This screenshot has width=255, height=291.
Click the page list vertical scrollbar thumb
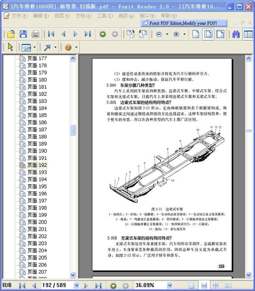pyautogui.click(x=73, y=129)
